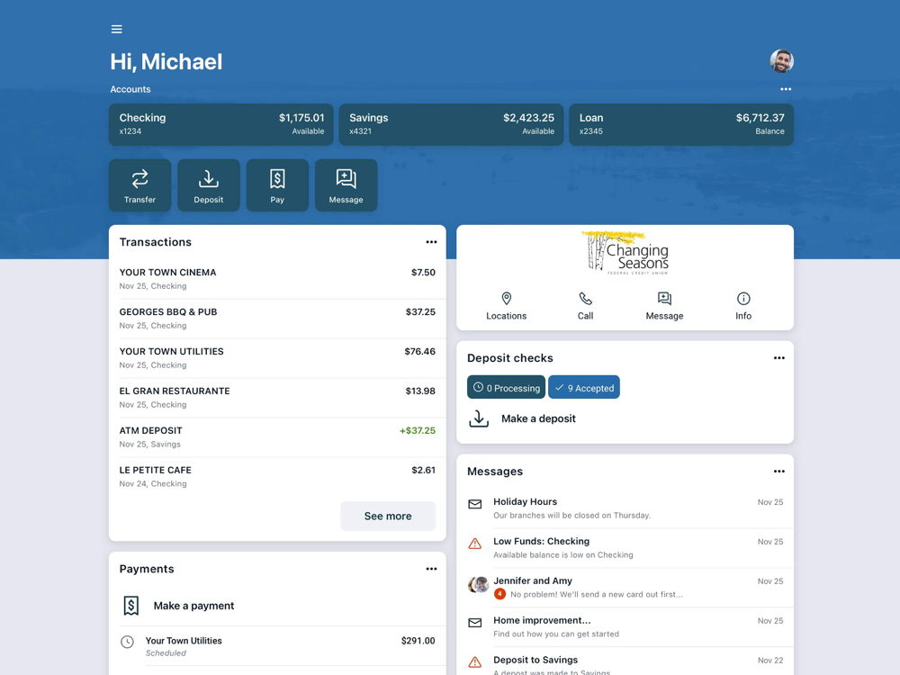Open Your Town Utilities scheduled payment
Screen dimensions: 900x675
277,646
